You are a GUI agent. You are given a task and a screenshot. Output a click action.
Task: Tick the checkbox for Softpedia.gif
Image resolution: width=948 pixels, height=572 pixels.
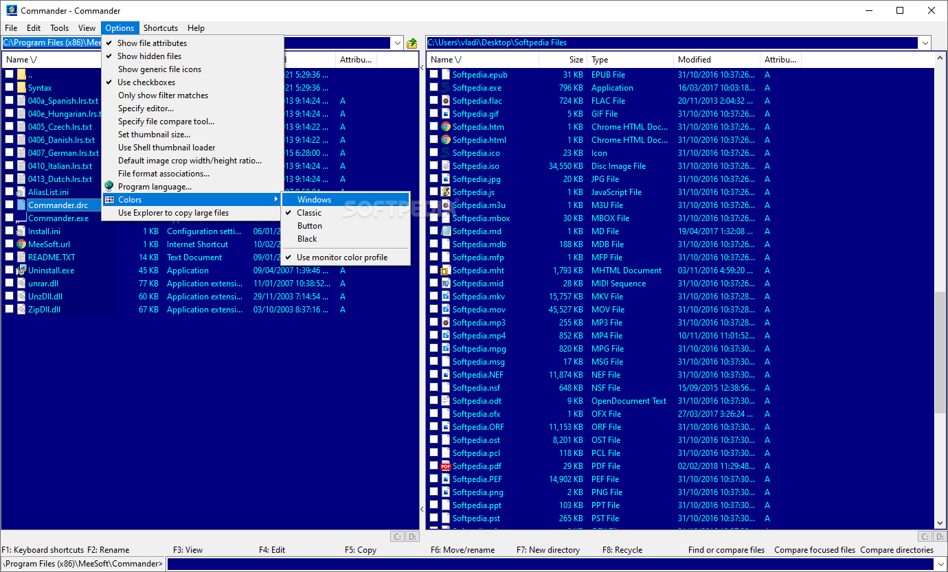(x=433, y=114)
